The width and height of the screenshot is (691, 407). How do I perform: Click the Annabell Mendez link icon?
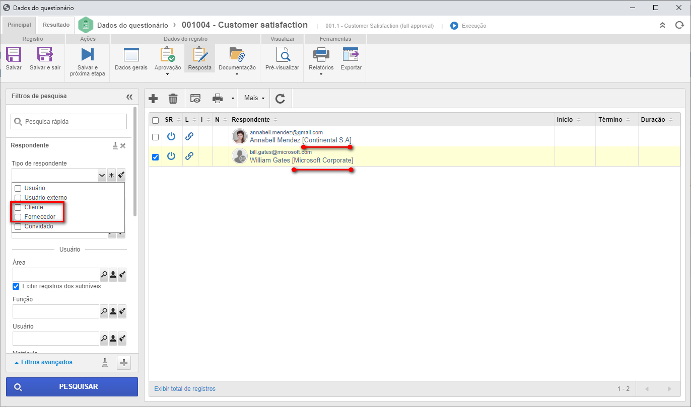pyautogui.click(x=189, y=136)
